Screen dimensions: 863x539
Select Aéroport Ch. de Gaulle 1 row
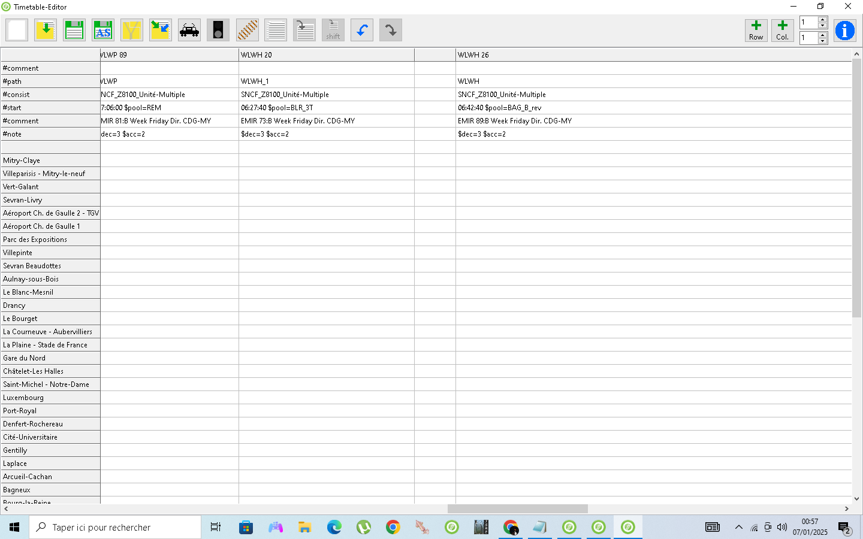(x=50, y=226)
